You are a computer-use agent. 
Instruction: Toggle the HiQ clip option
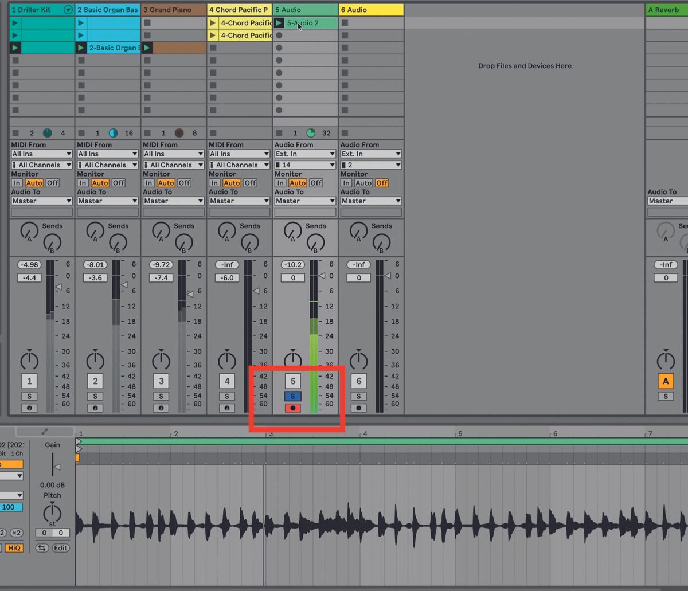pyautogui.click(x=14, y=548)
